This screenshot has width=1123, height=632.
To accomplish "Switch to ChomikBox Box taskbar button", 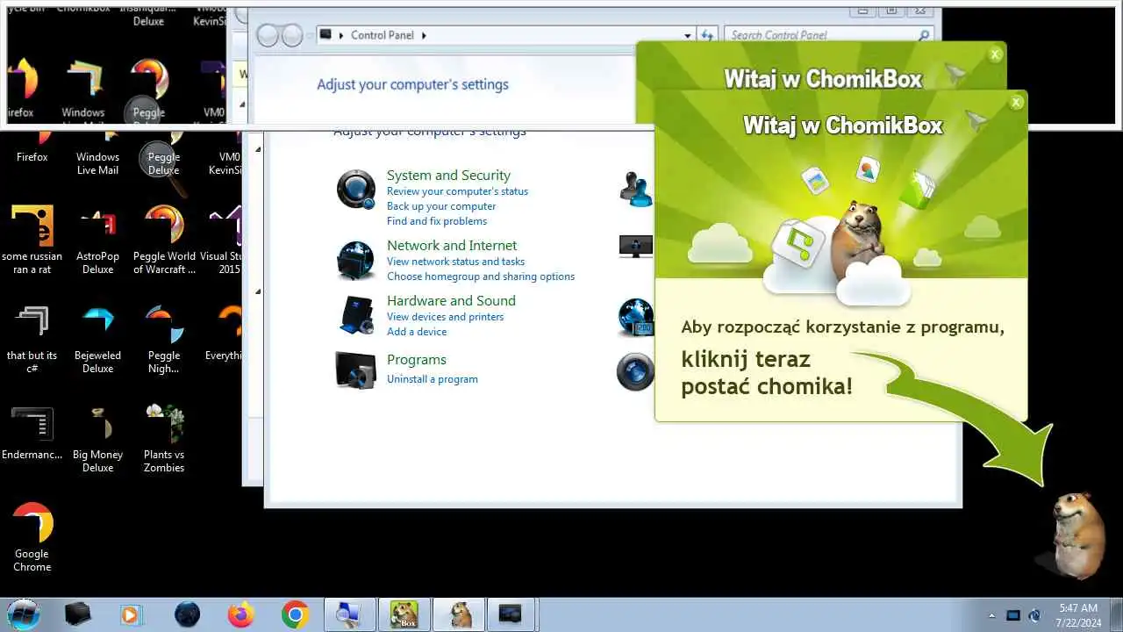I will coord(404,614).
